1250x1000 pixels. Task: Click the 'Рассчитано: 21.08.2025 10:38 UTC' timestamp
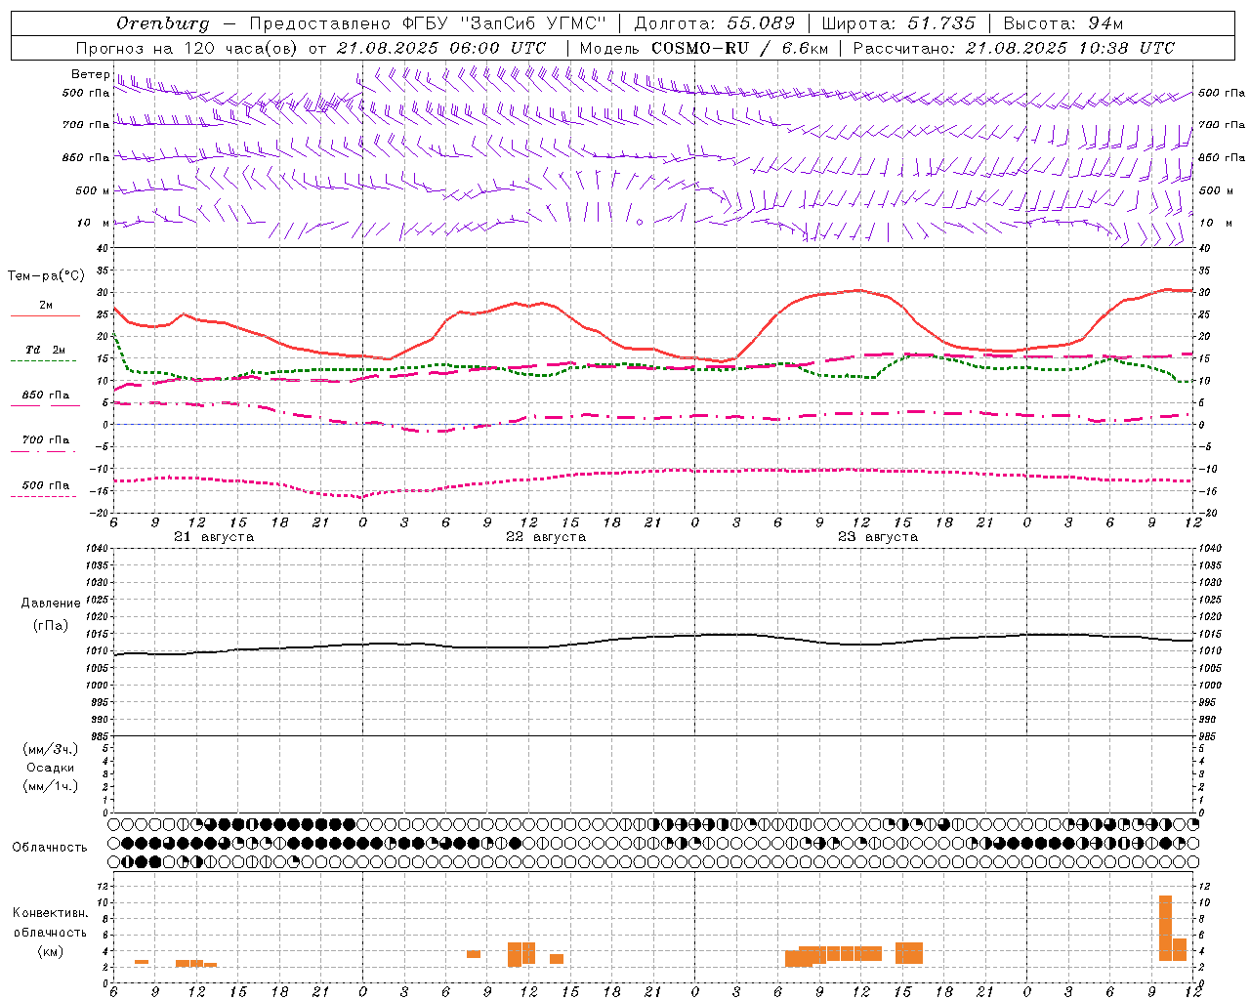(1014, 48)
